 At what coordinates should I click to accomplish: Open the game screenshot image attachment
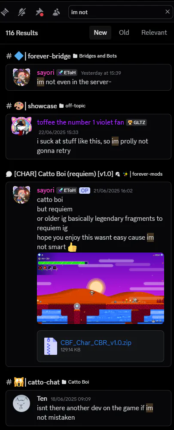tap(101, 288)
